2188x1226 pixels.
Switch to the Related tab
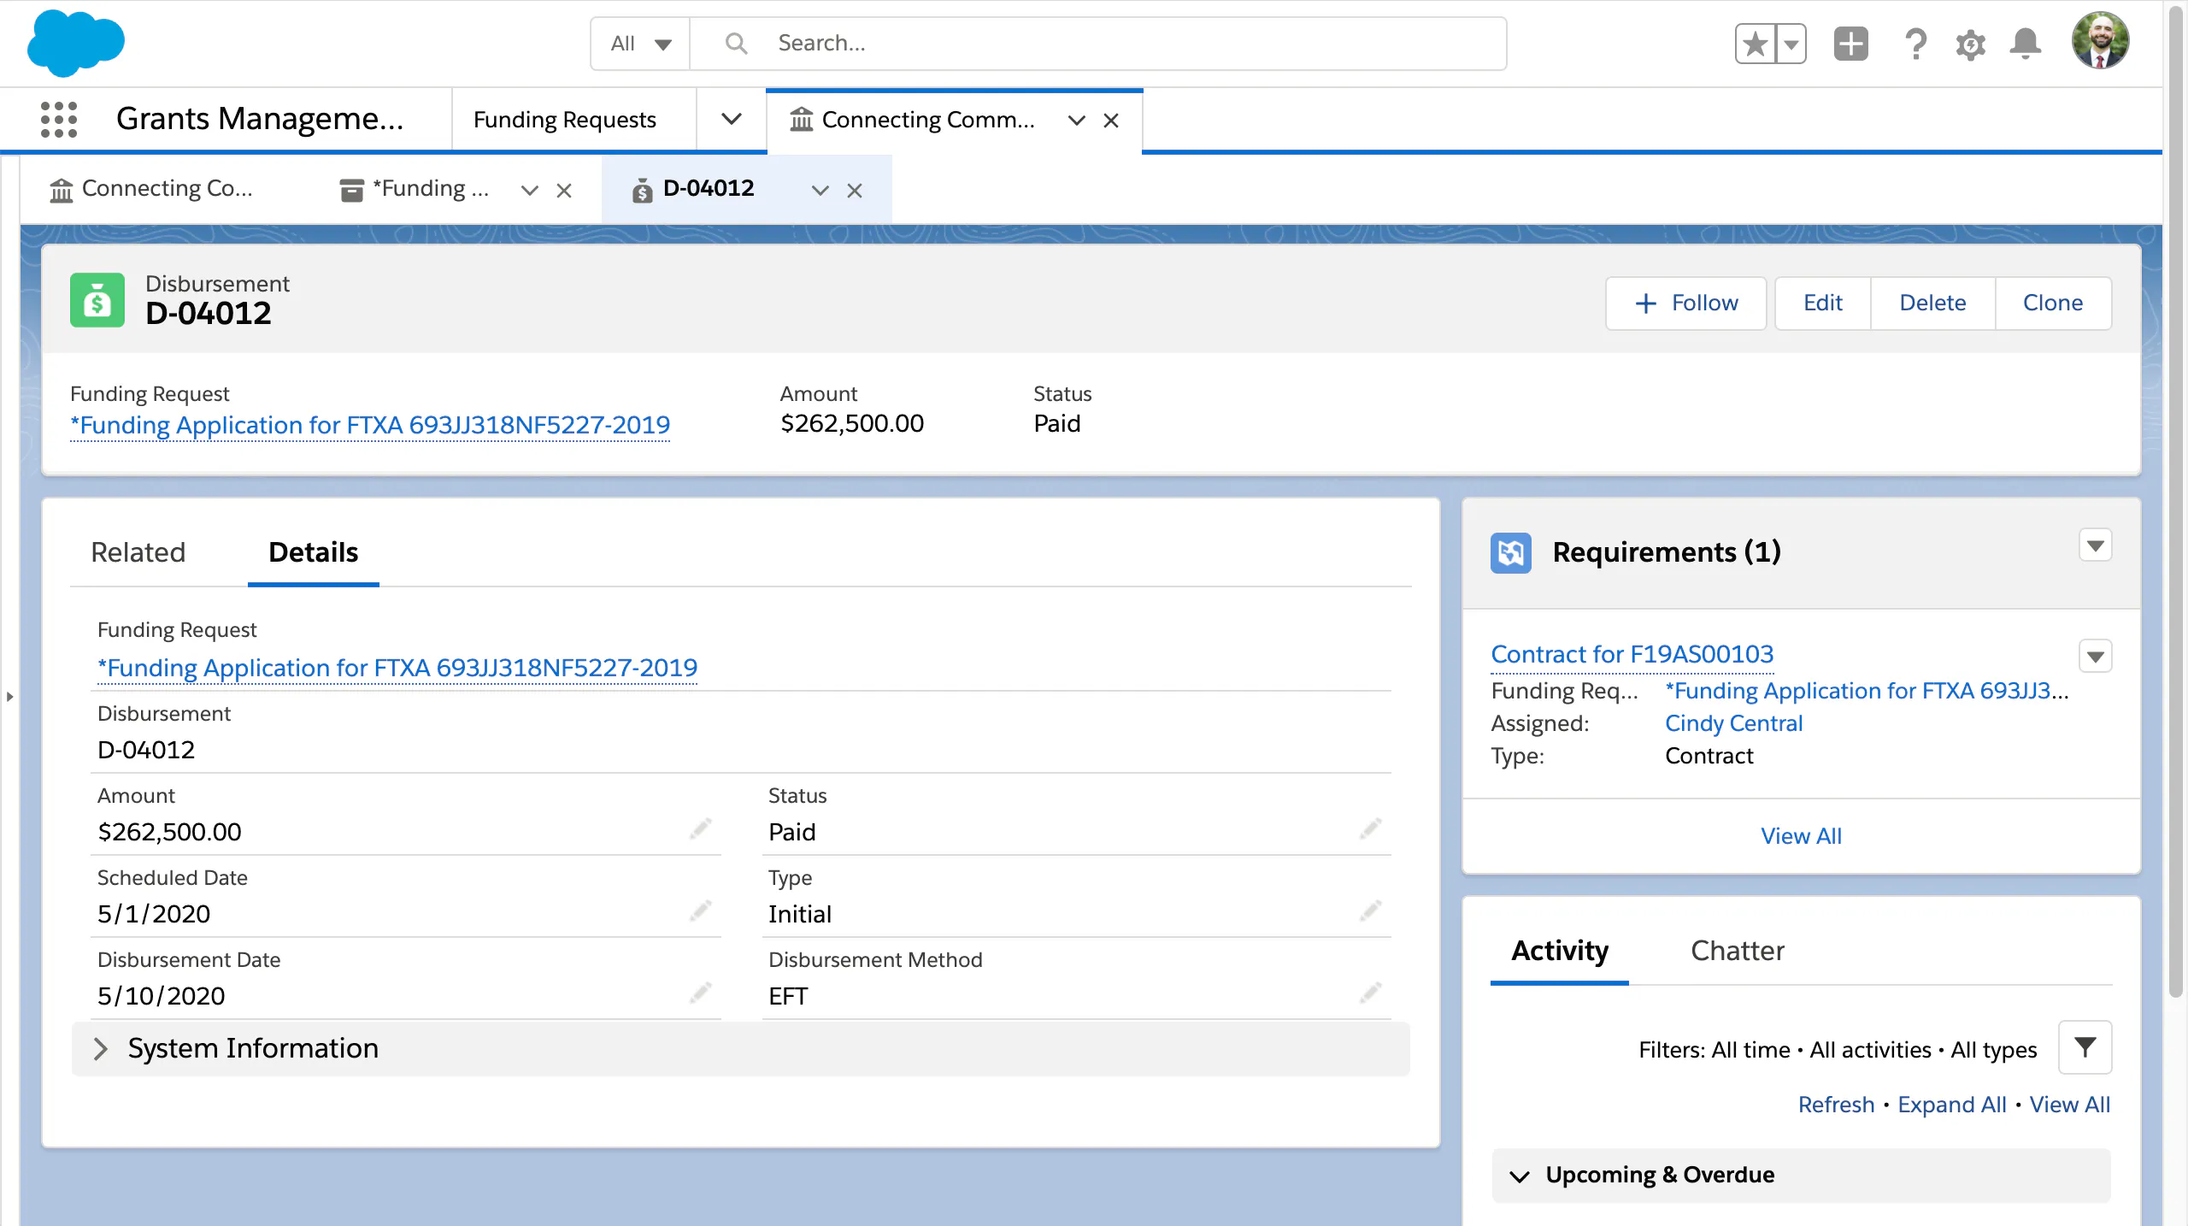tap(138, 552)
